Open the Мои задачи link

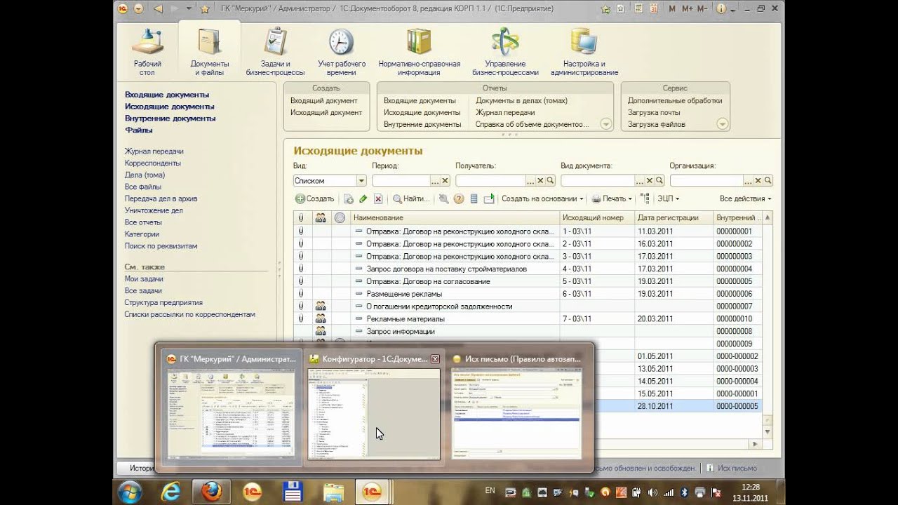[x=144, y=278]
